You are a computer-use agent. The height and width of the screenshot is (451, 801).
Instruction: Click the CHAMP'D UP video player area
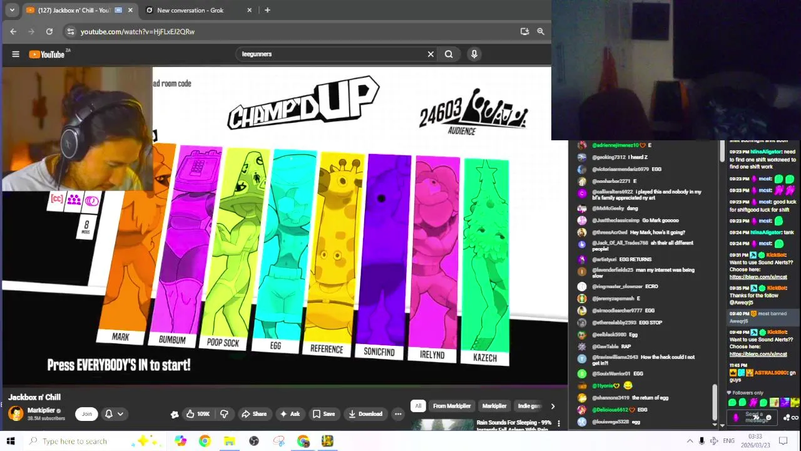[285, 225]
